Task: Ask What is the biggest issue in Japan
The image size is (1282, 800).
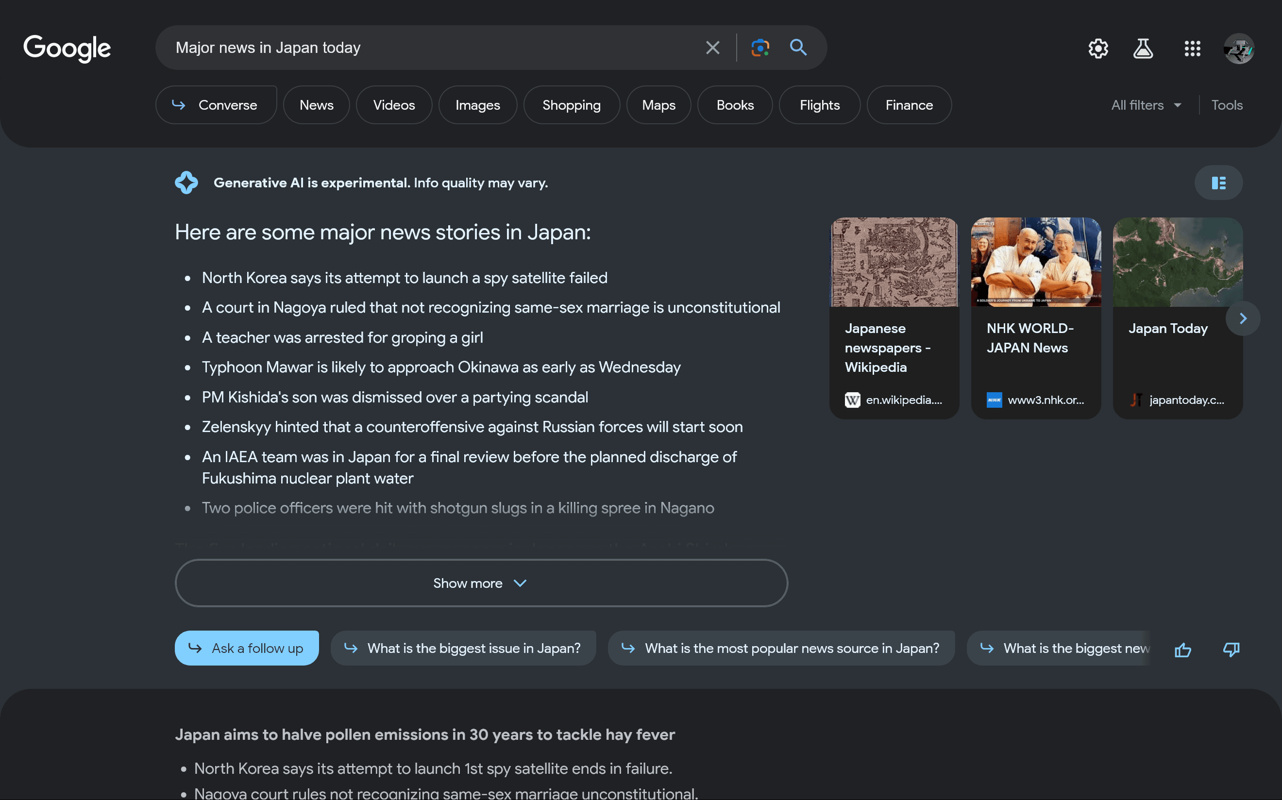Action: pos(463,648)
